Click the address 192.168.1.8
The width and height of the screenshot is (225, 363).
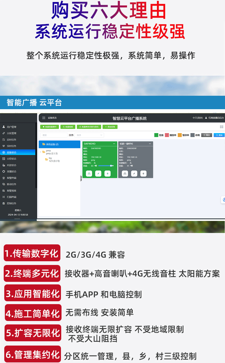click(96, 157)
